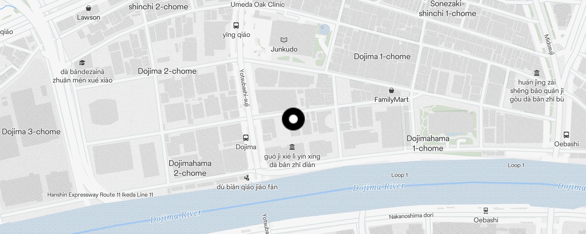Click the Lawson shop icon
This screenshot has width=586, height=234.
88,8
